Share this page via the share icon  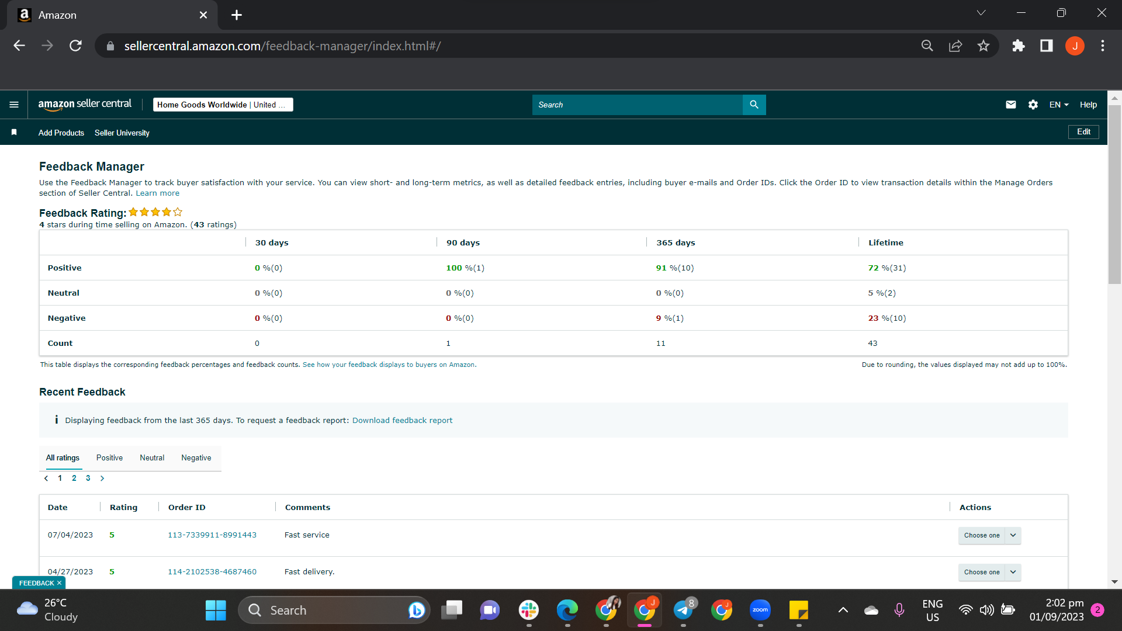click(955, 46)
